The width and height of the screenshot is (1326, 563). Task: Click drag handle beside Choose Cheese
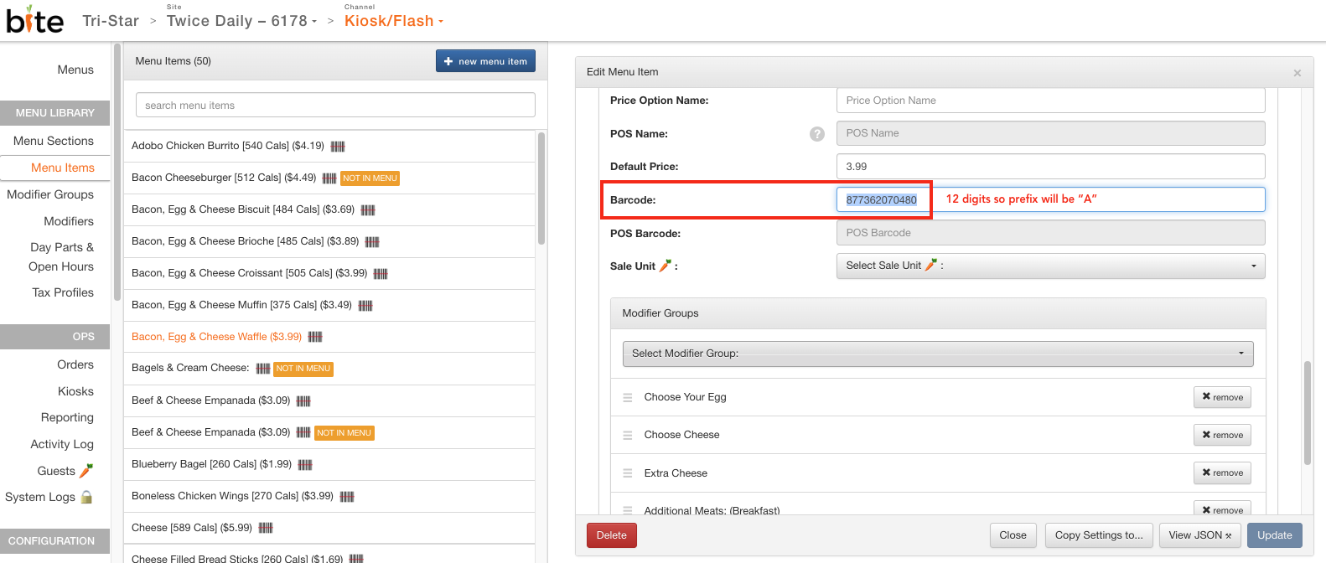tap(627, 436)
